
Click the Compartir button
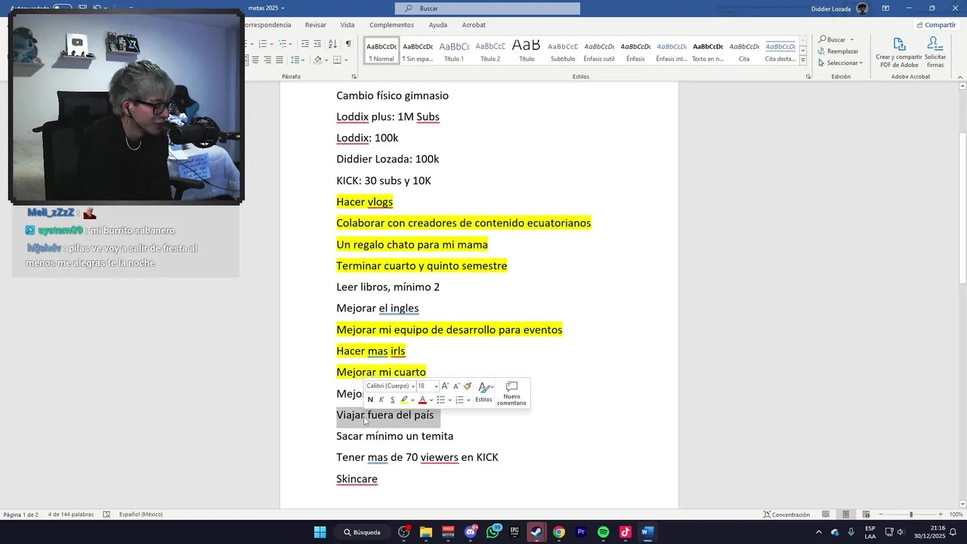click(936, 25)
